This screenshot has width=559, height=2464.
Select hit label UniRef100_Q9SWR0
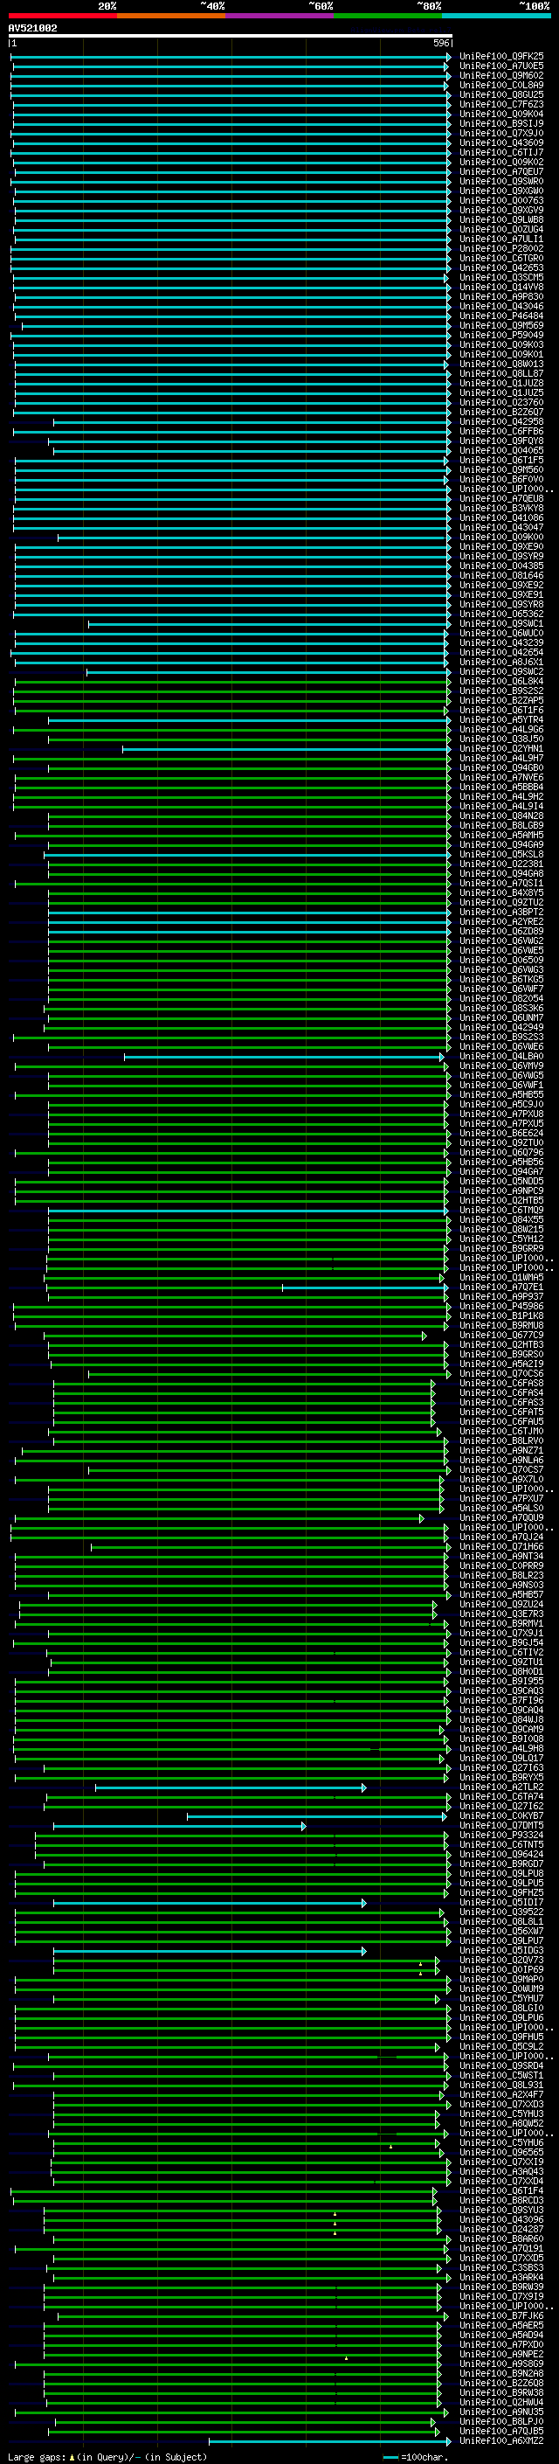tap(500, 181)
